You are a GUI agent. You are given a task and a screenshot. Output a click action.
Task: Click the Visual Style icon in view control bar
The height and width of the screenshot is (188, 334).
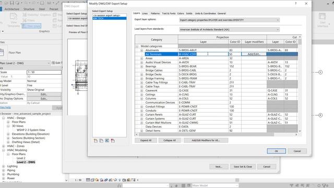click(92, 180)
